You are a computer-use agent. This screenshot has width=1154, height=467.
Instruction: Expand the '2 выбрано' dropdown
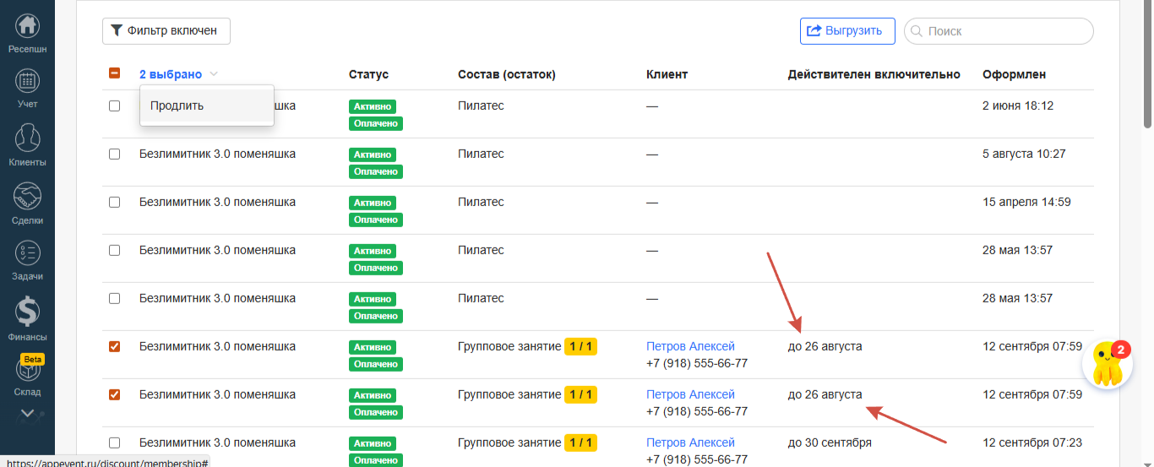tap(178, 74)
